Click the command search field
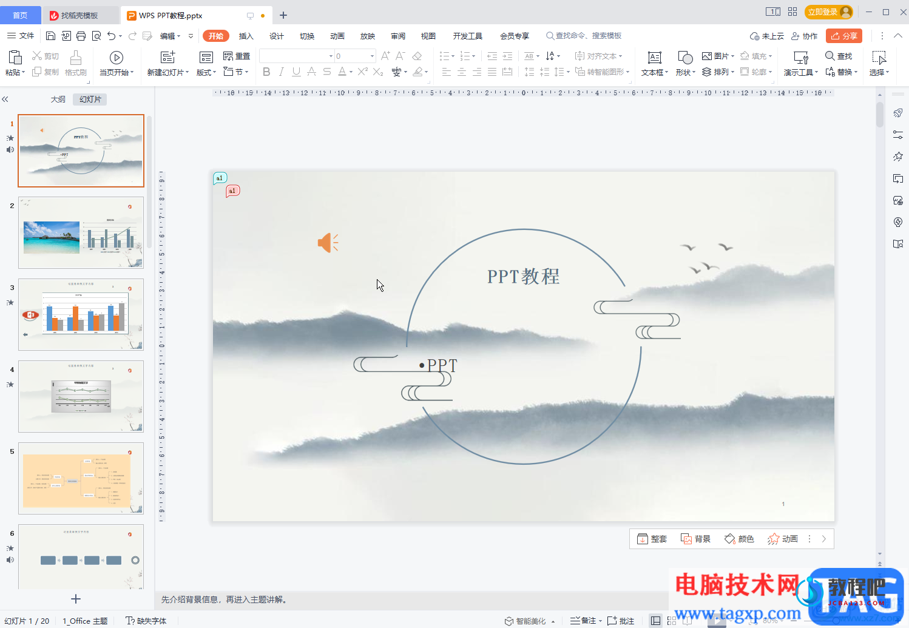 [x=584, y=36]
